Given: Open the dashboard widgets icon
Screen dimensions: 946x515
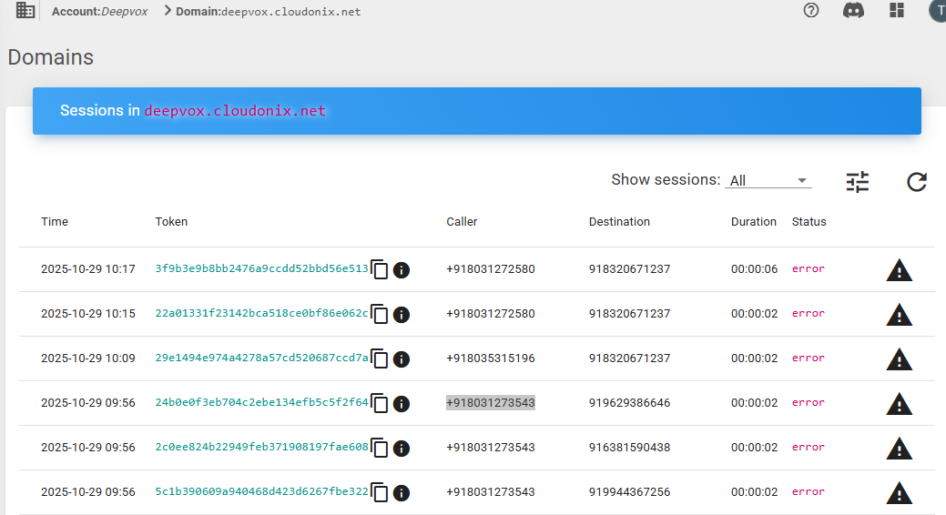Looking at the screenshot, I should pyautogui.click(x=896, y=11).
